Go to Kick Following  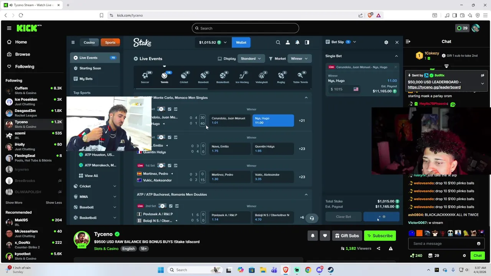point(21,67)
